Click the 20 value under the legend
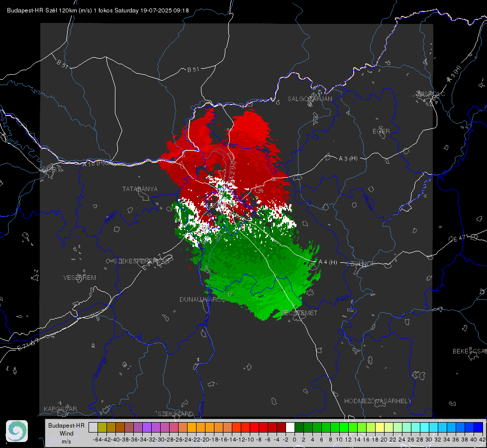This screenshot has height=448, width=487. (384, 440)
